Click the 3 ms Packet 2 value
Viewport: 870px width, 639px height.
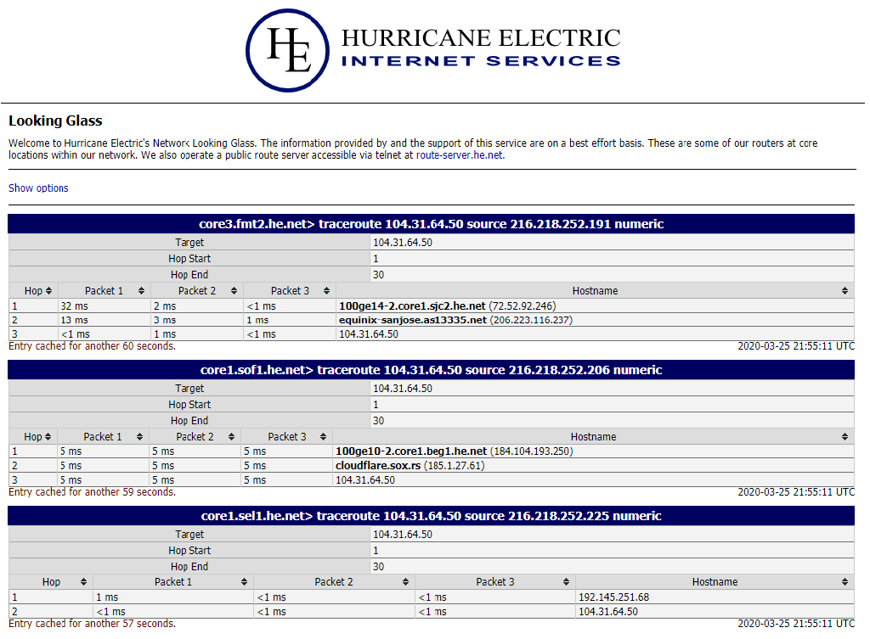(165, 320)
